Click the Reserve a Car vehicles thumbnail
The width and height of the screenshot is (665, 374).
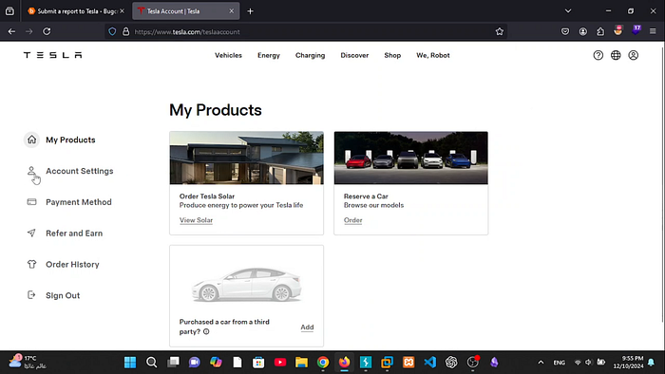(x=411, y=158)
